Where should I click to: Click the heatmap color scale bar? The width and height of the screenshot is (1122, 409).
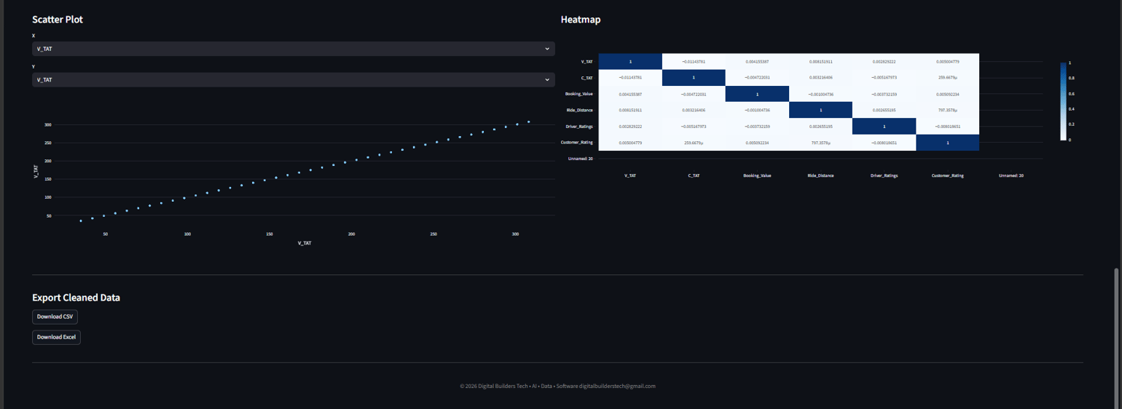point(1063,101)
